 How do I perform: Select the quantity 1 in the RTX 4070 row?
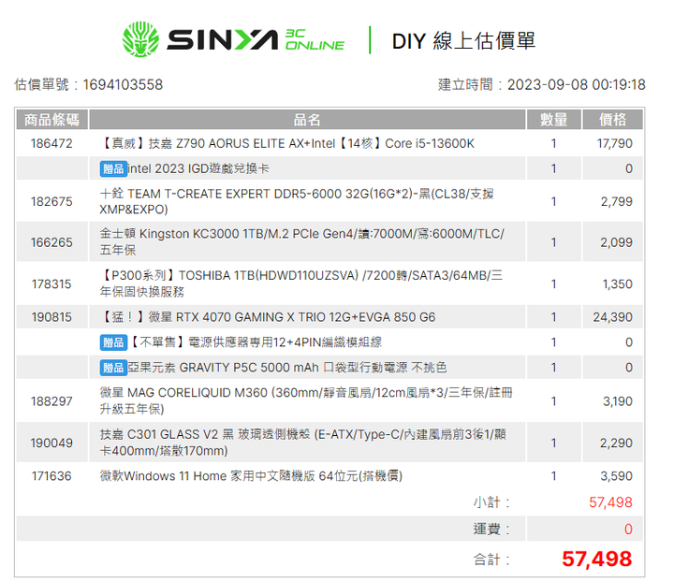coord(553,317)
